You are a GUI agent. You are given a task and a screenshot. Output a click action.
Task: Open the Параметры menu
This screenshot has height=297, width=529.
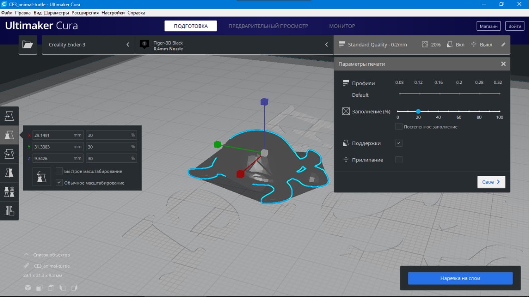57,13
